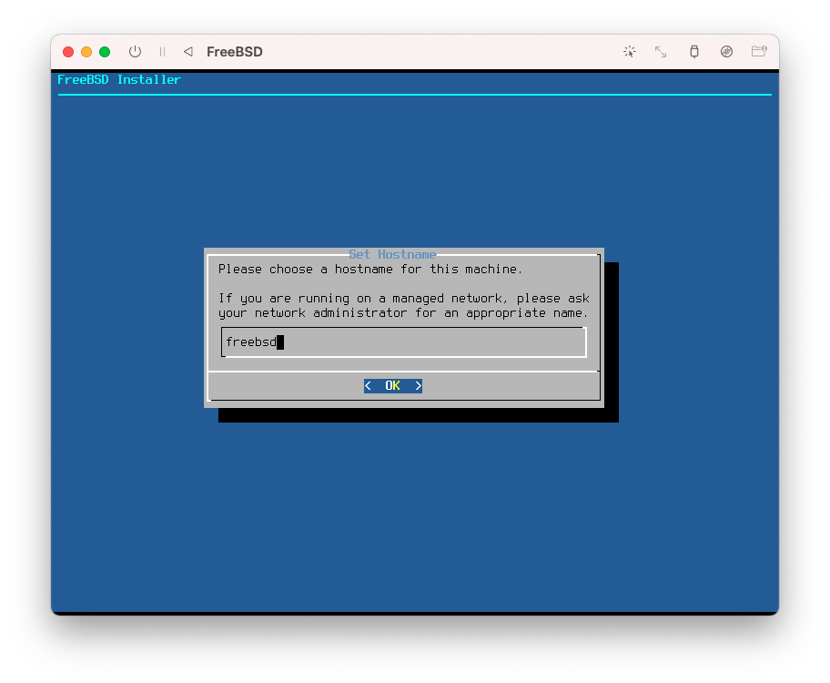Screen dimensions: 830x683
Task: Maximize the window with the green button
Action: point(105,51)
